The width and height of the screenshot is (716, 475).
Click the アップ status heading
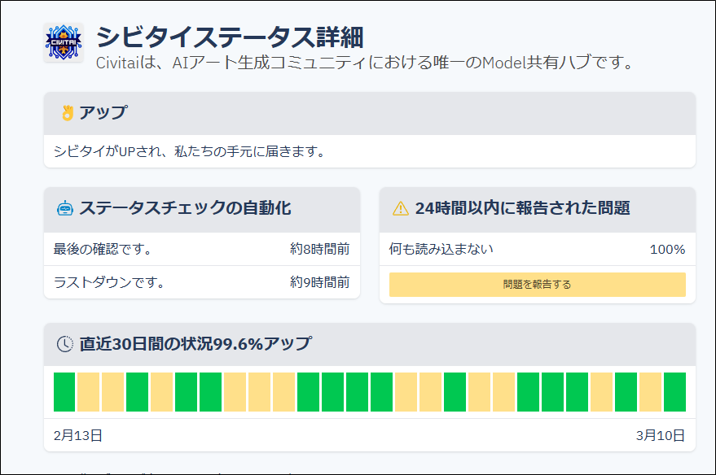click(103, 112)
